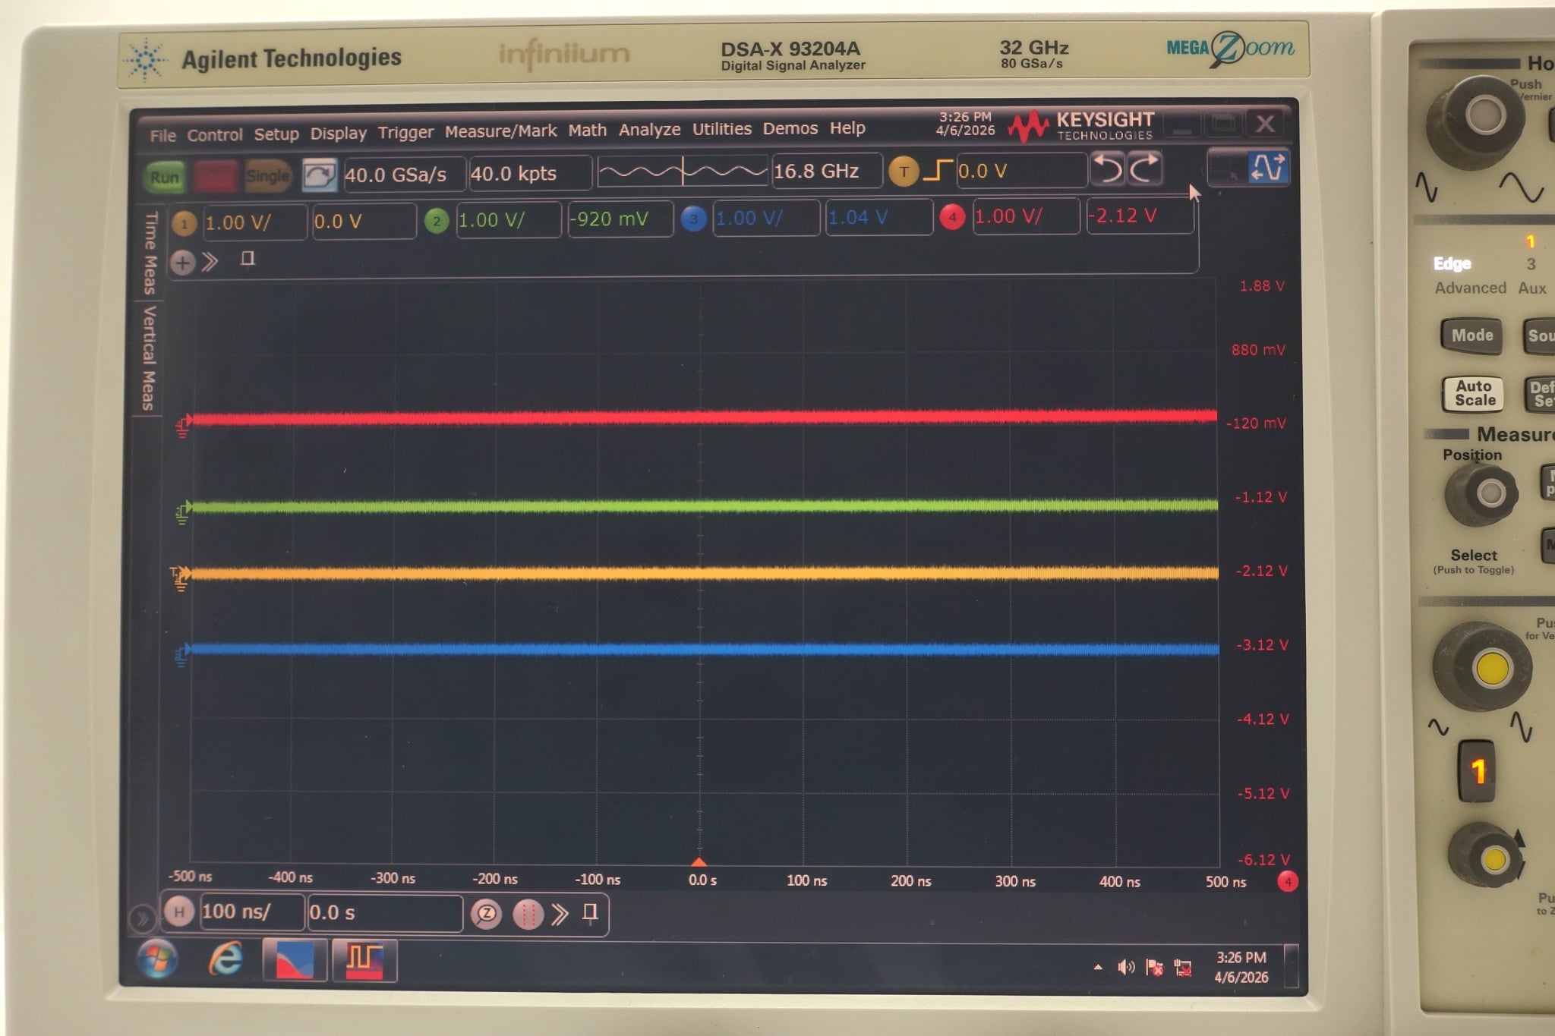Select channel 1 scale 1.00 V/ field
Viewport: 1555px width, 1036px height.
(254, 222)
